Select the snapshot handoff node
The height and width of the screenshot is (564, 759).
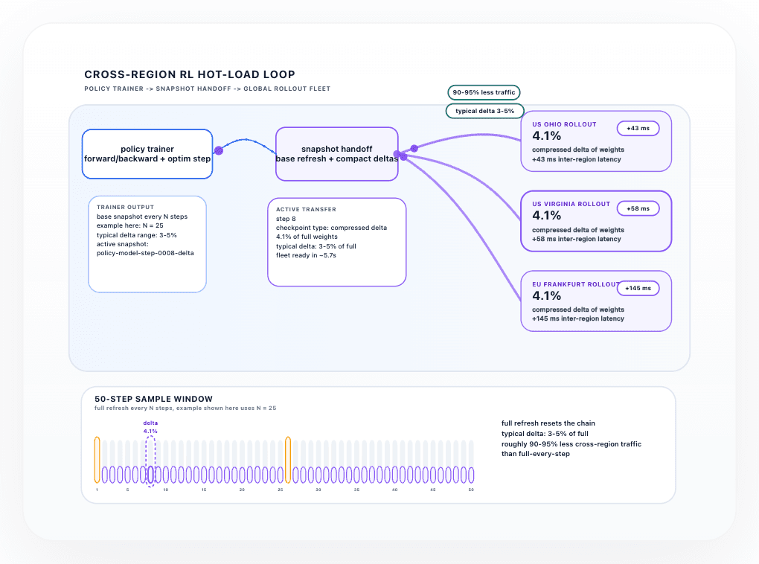(336, 154)
